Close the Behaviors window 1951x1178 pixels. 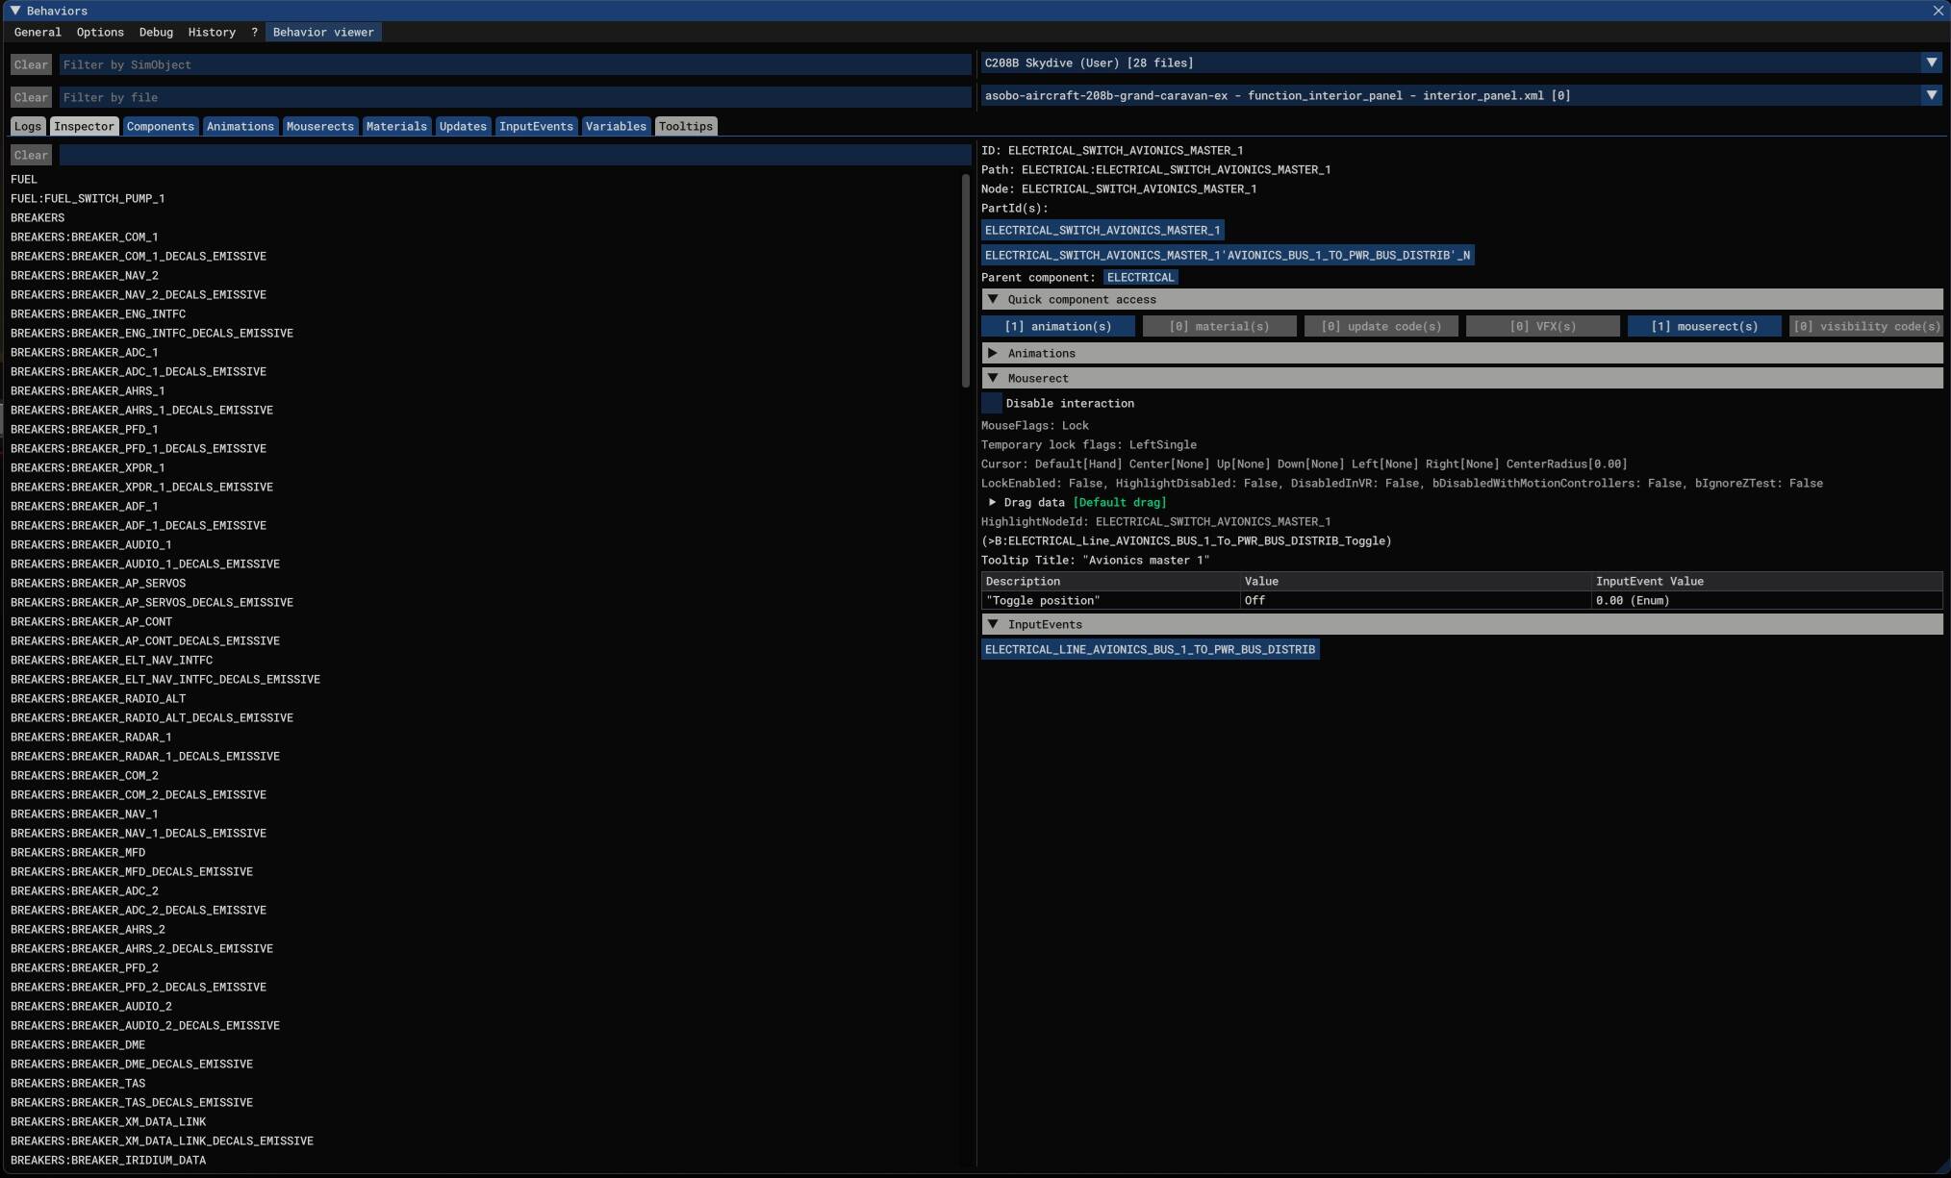(x=1938, y=11)
